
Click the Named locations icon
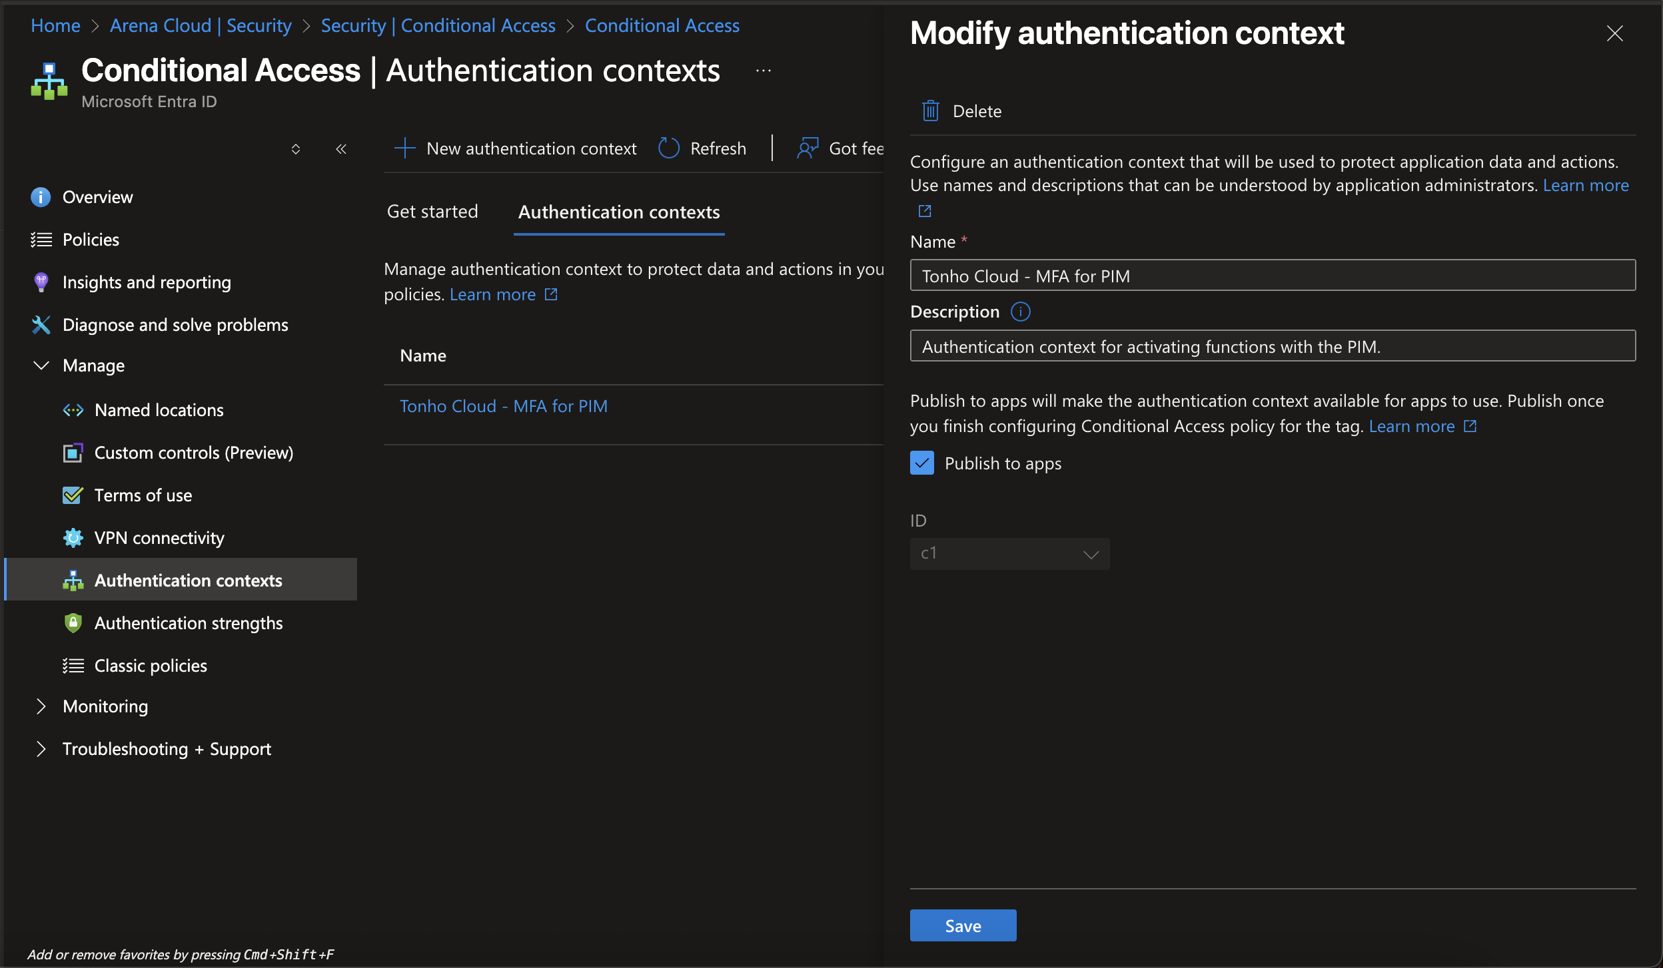pos(73,410)
